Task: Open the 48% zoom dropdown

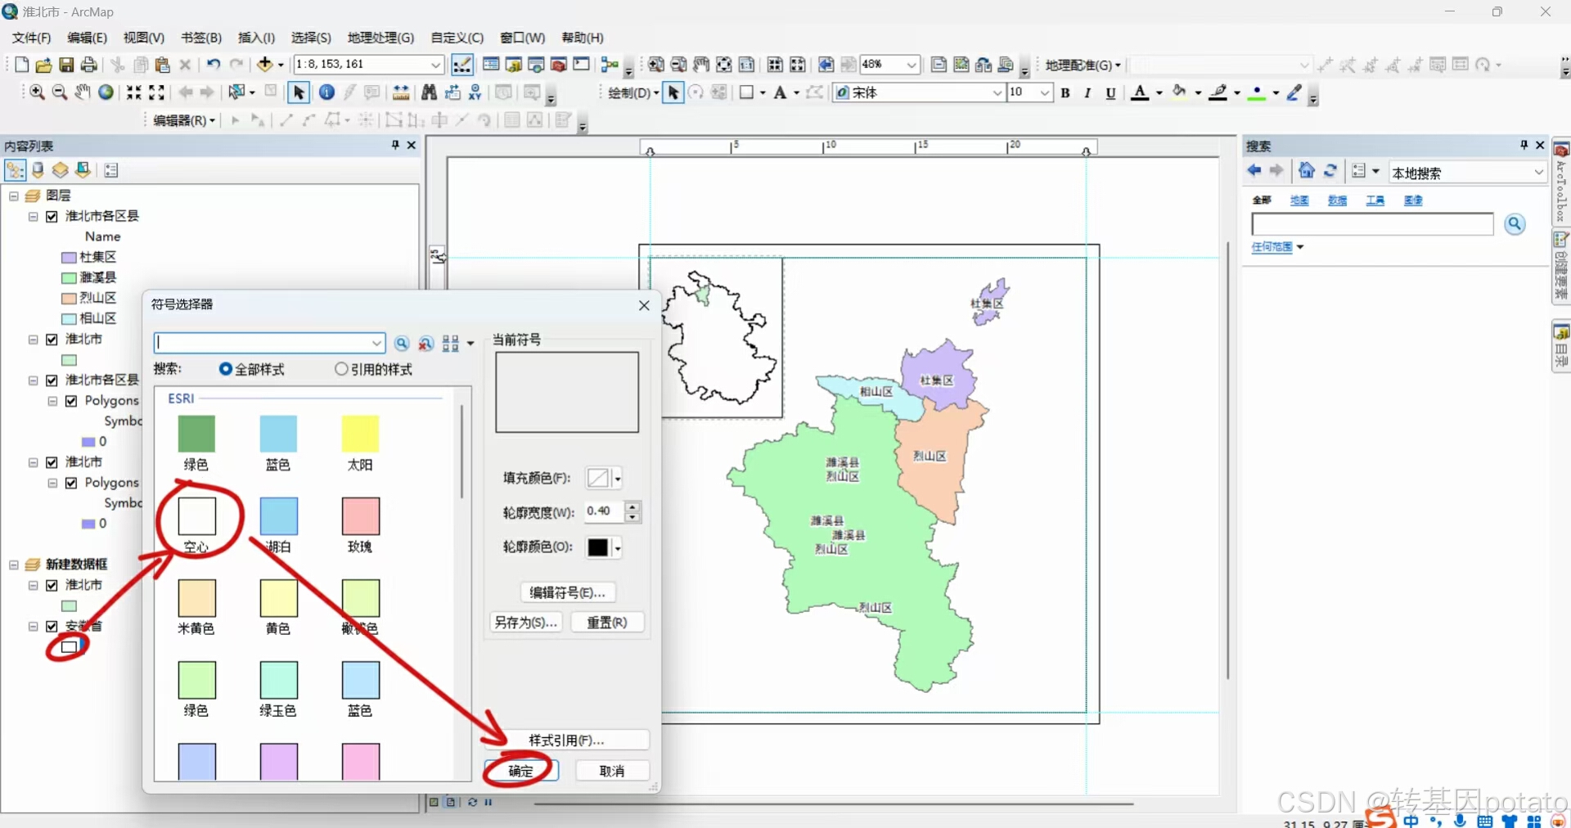Action: (x=912, y=65)
